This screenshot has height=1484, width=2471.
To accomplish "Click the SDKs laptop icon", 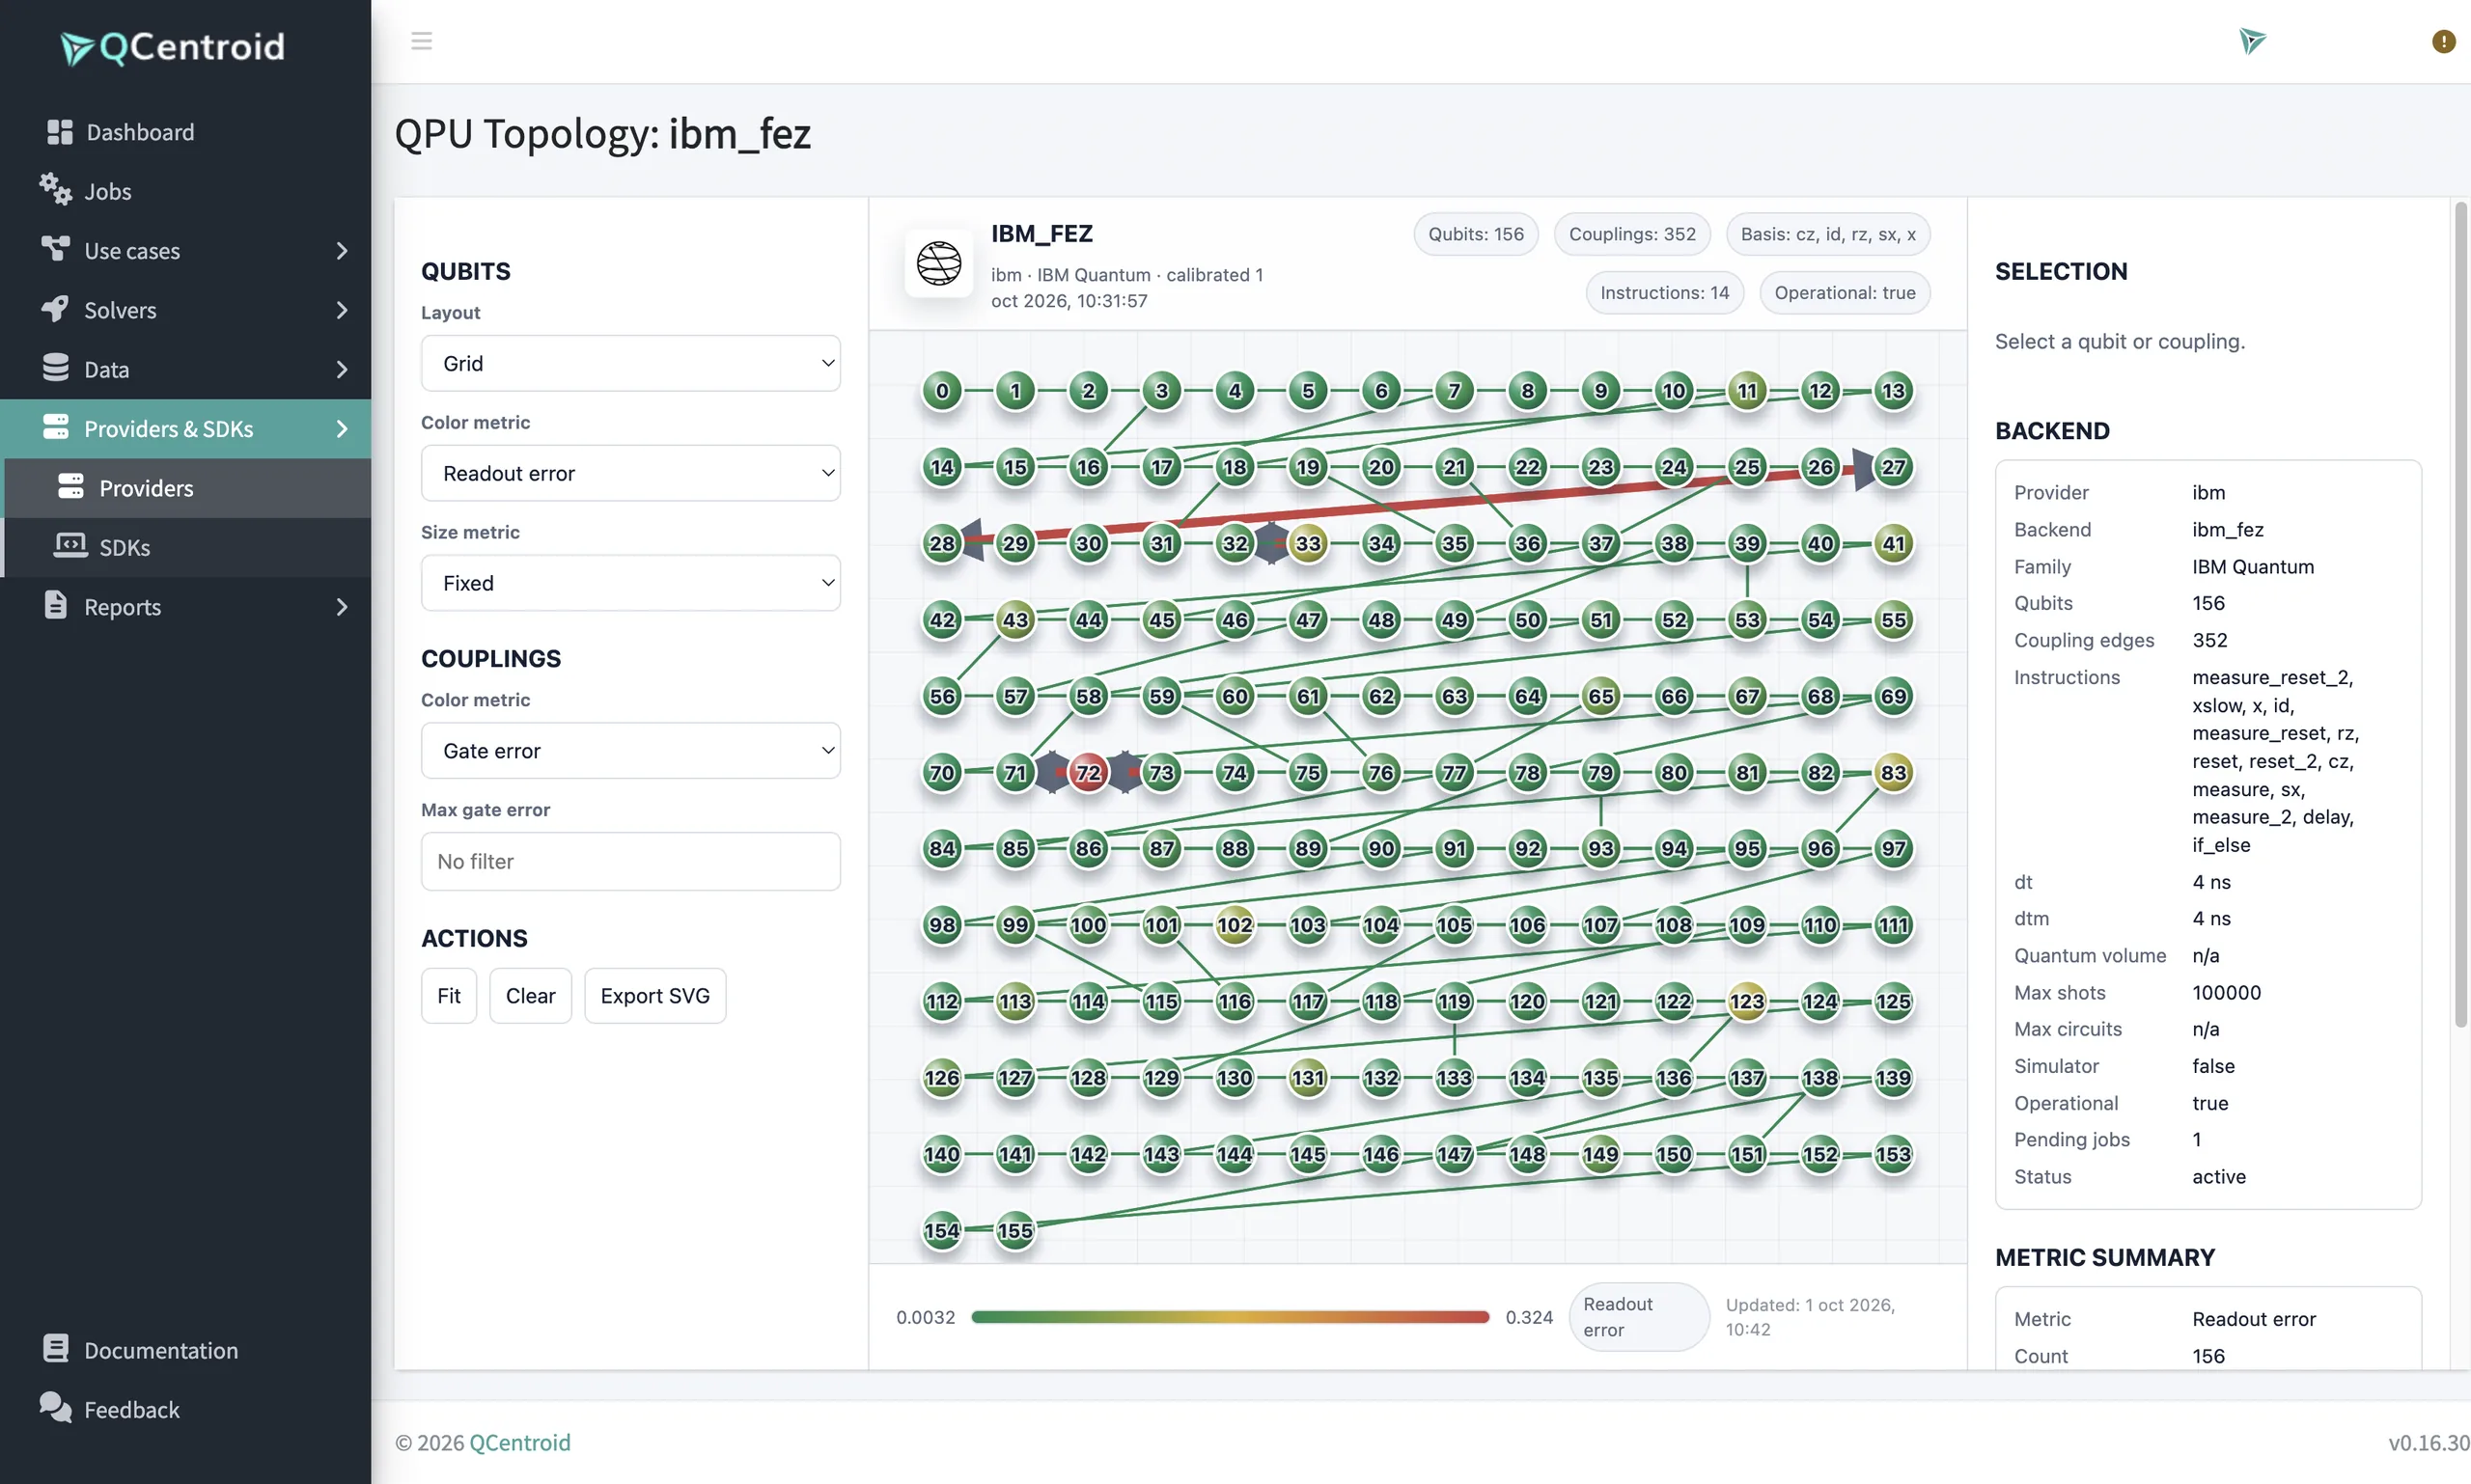I will (x=70, y=546).
